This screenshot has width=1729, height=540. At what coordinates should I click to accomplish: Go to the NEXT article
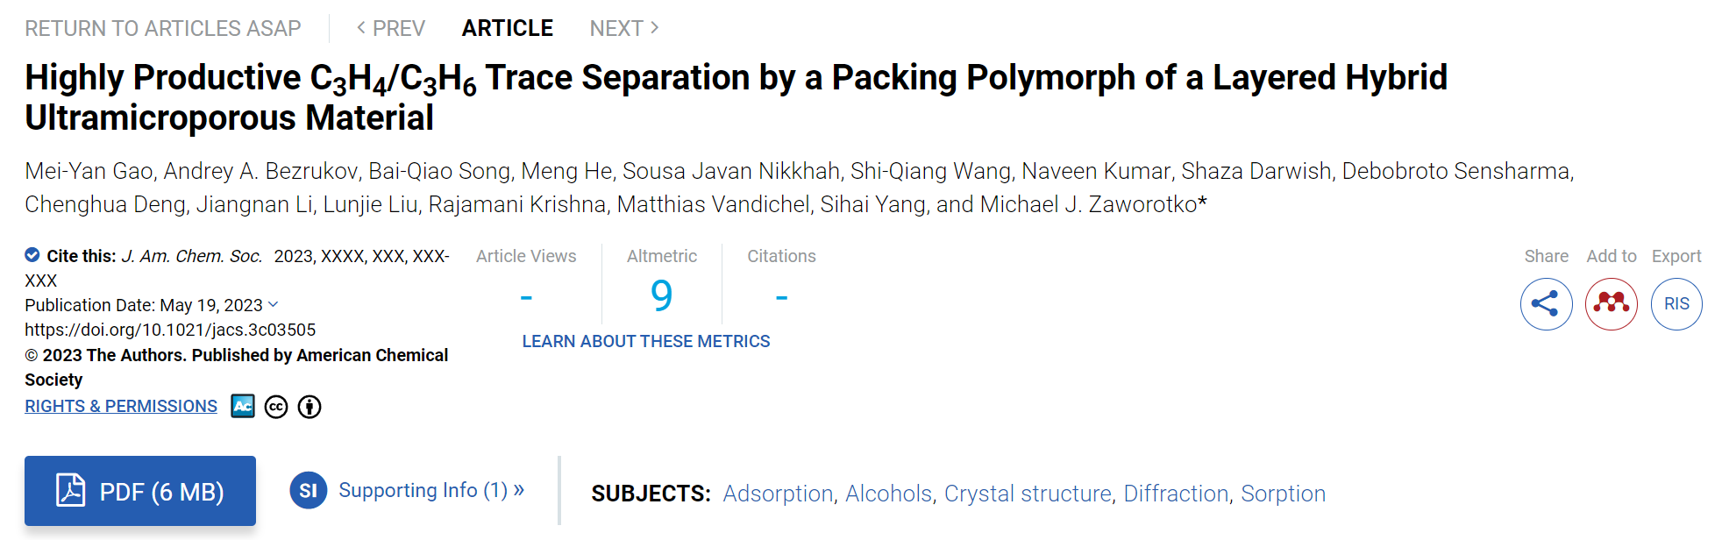624,28
